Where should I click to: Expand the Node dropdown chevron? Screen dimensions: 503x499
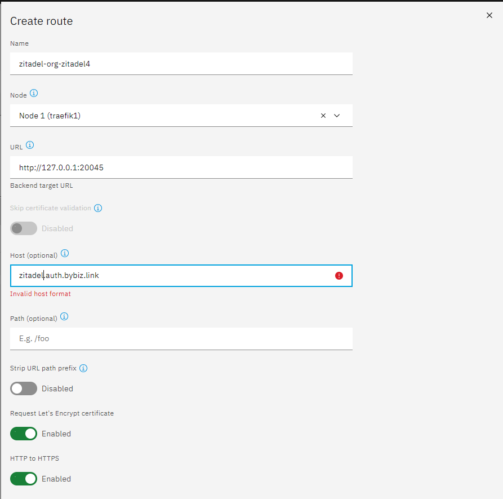337,116
